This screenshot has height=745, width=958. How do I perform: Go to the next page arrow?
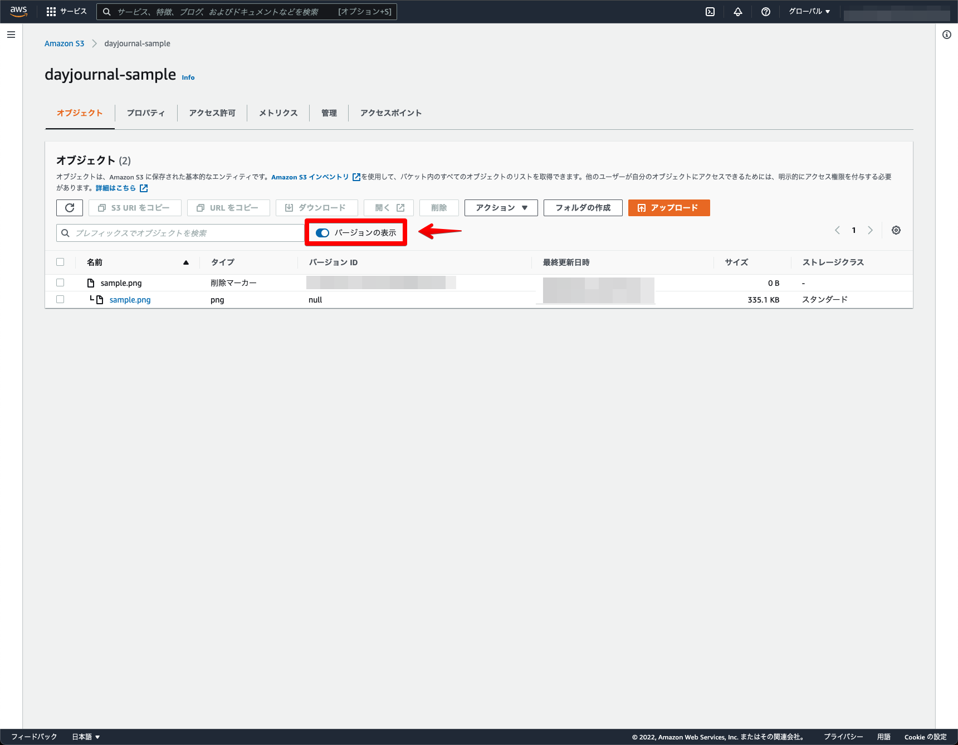click(870, 230)
